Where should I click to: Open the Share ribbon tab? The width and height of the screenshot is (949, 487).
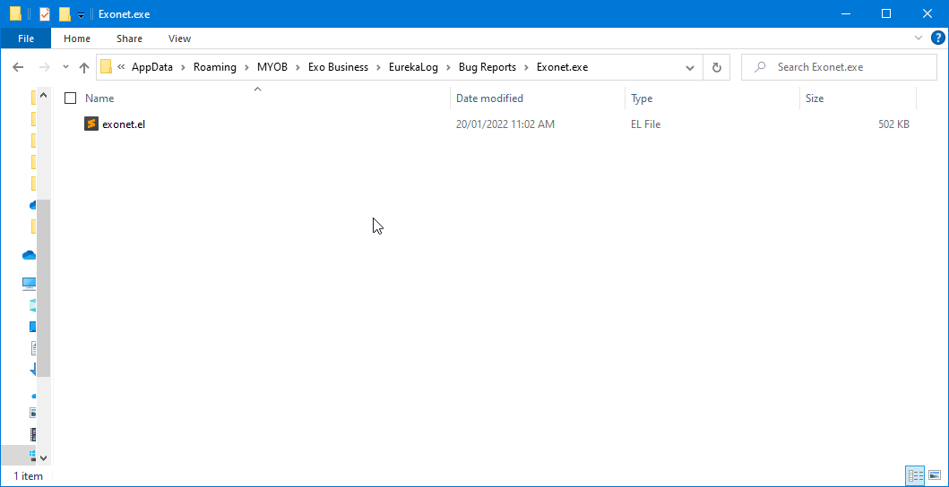(129, 38)
